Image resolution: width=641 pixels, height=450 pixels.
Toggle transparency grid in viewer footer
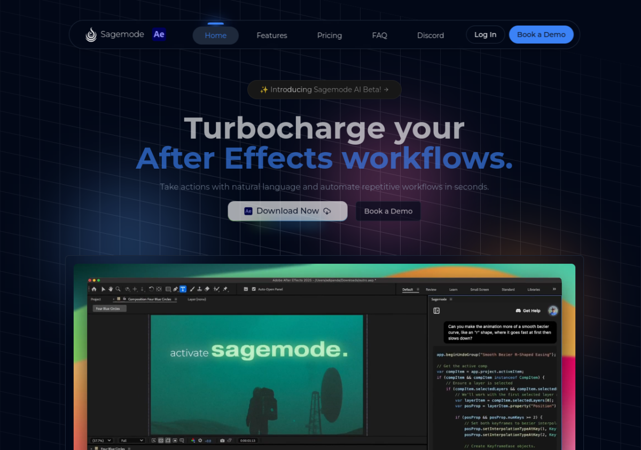(x=161, y=440)
